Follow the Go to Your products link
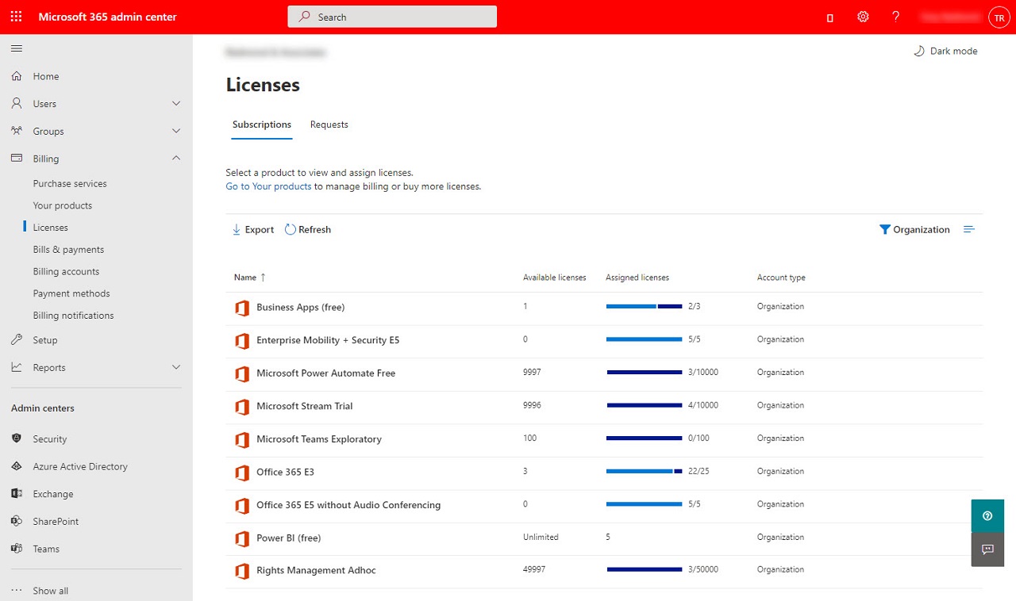 point(268,186)
